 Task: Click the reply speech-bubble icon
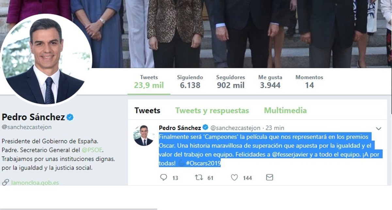coord(164,178)
